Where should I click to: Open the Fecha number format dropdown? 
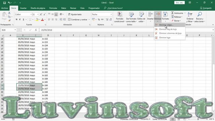click(111, 14)
